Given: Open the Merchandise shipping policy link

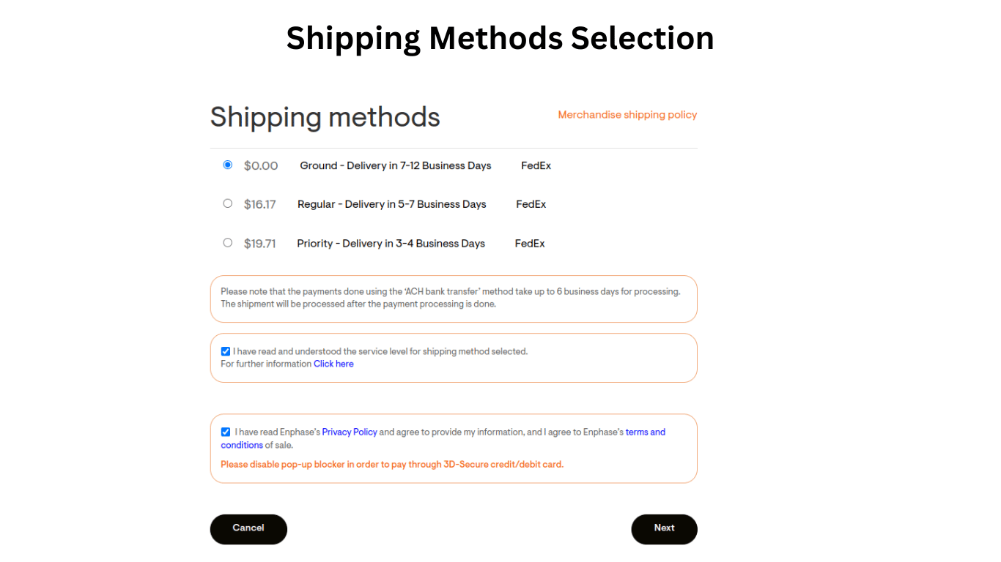Looking at the screenshot, I should pyautogui.click(x=627, y=115).
